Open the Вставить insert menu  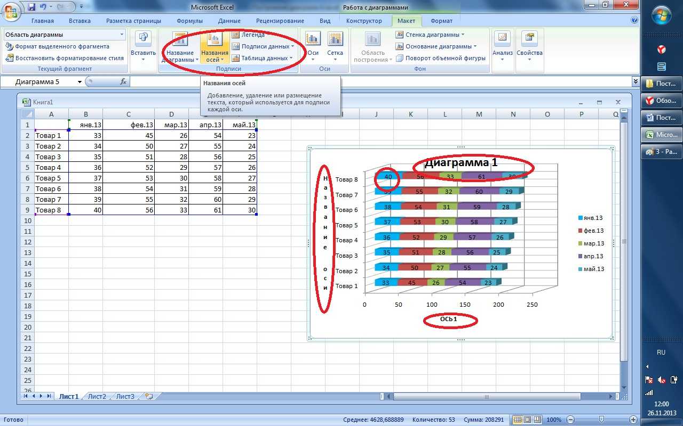pos(143,47)
